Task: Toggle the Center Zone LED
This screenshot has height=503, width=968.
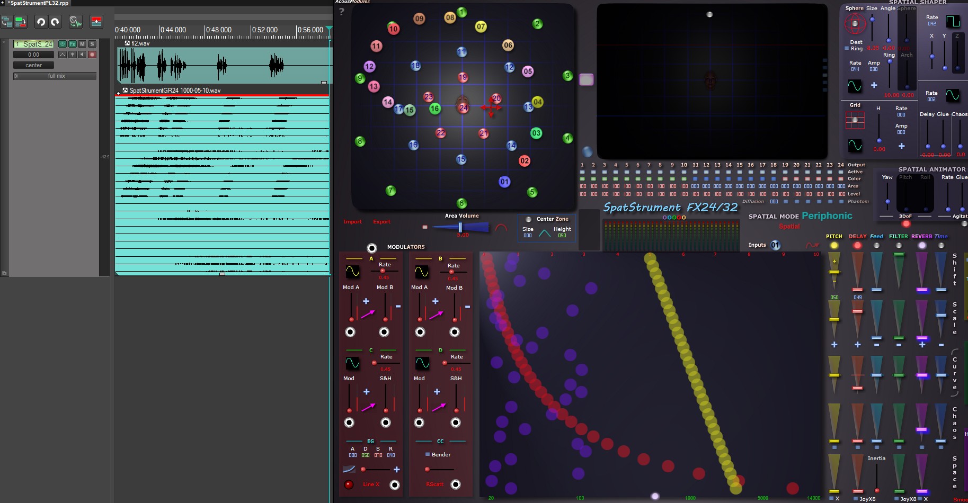Action: (x=528, y=219)
